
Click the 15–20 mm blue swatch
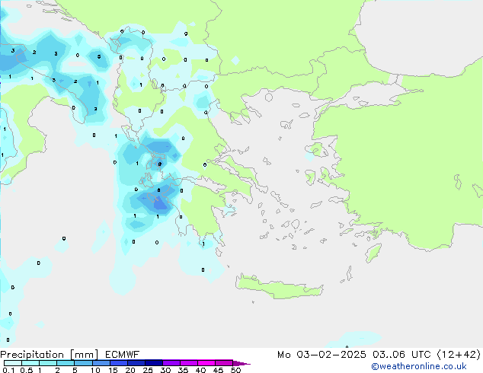point(119,363)
